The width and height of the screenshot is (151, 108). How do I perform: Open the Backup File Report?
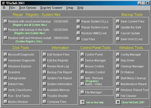point(44,72)
